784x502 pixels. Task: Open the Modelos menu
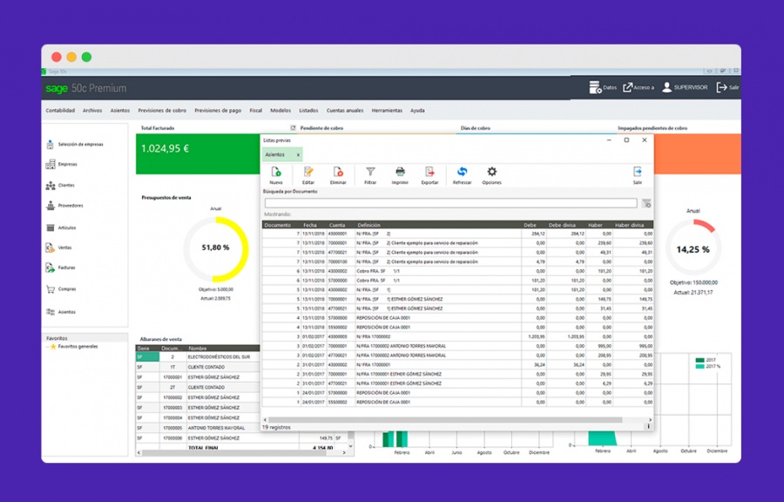pyautogui.click(x=280, y=111)
